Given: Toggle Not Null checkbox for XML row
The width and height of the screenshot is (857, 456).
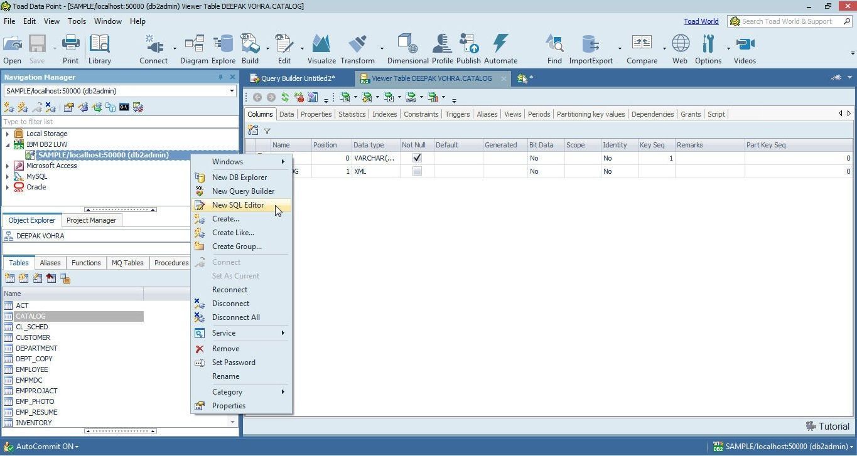Looking at the screenshot, I should tap(417, 171).
